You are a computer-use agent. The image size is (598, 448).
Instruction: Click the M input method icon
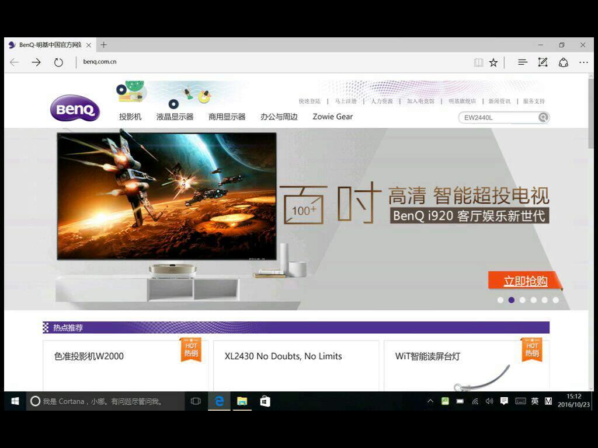548,401
